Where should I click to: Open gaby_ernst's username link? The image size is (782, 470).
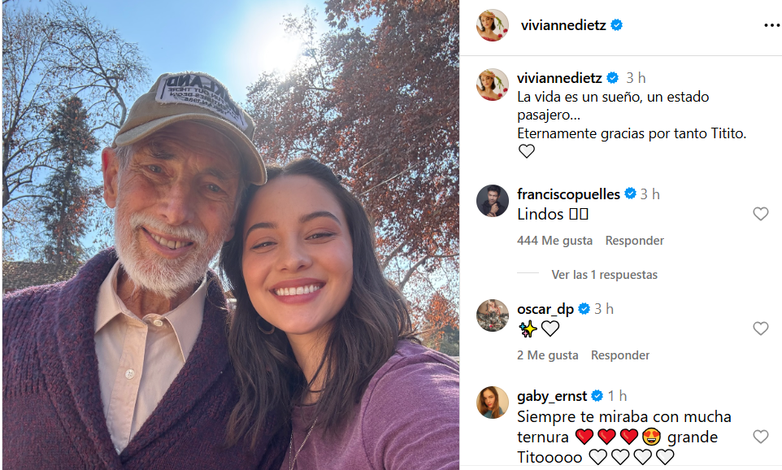pyautogui.click(x=552, y=395)
